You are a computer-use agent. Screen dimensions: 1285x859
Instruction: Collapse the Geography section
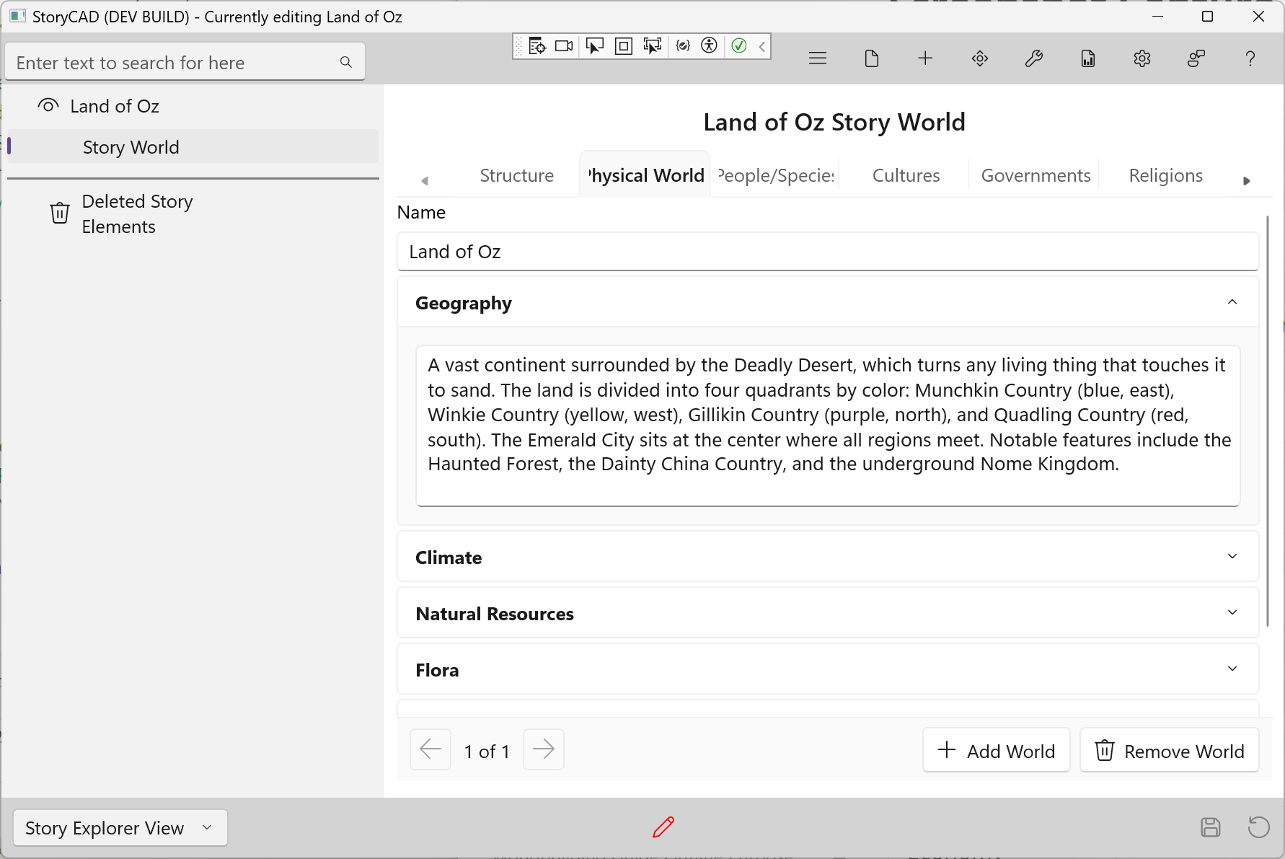pos(1232,302)
